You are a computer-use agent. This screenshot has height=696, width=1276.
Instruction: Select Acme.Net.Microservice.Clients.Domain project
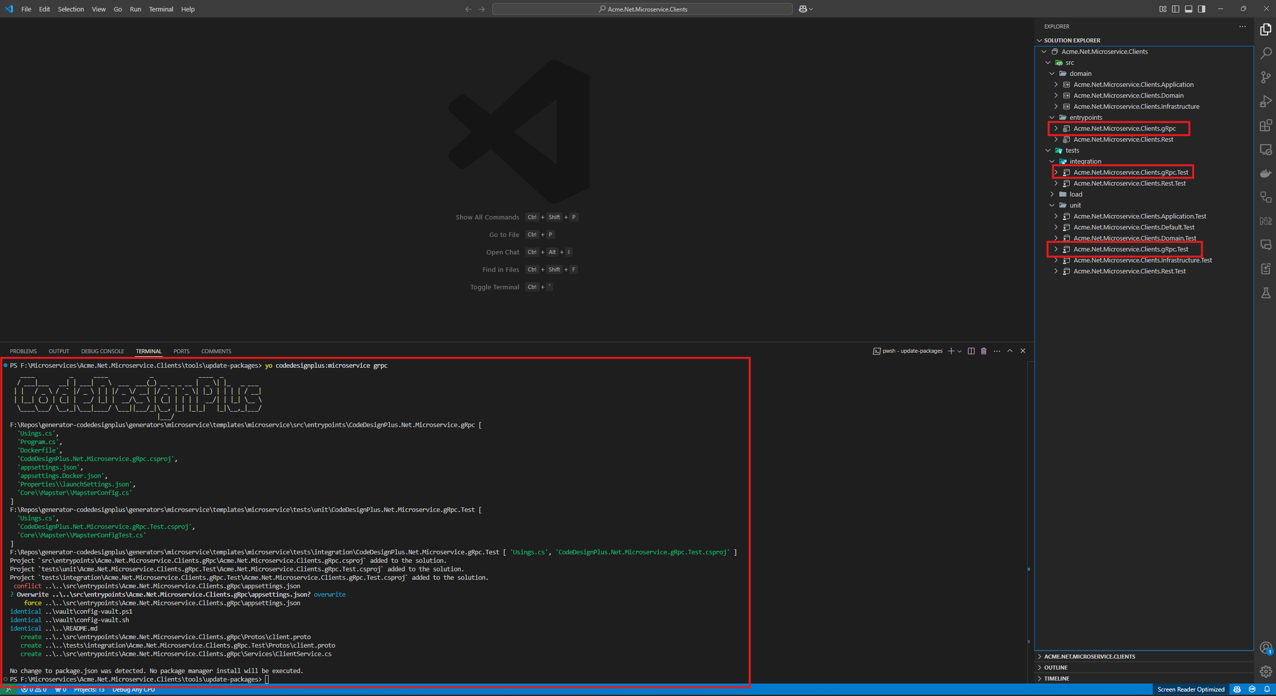point(1128,95)
